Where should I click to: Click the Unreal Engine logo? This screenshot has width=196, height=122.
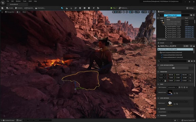(x=3, y=3)
